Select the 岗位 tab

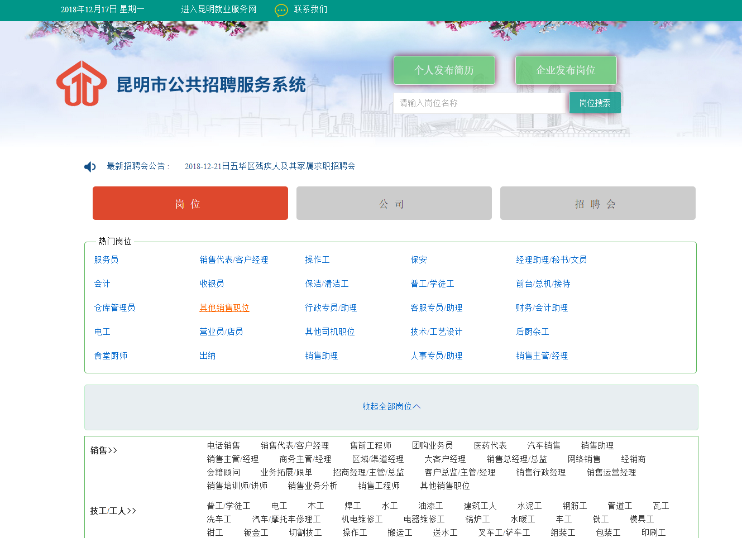coord(190,203)
